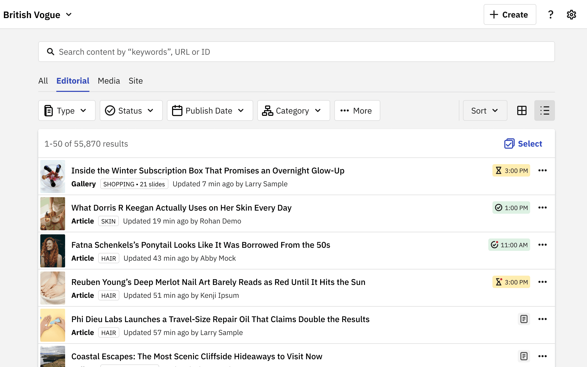Open options for Coastal Escapes row
The width and height of the screenshot is (587, 367).
(542, 356)
